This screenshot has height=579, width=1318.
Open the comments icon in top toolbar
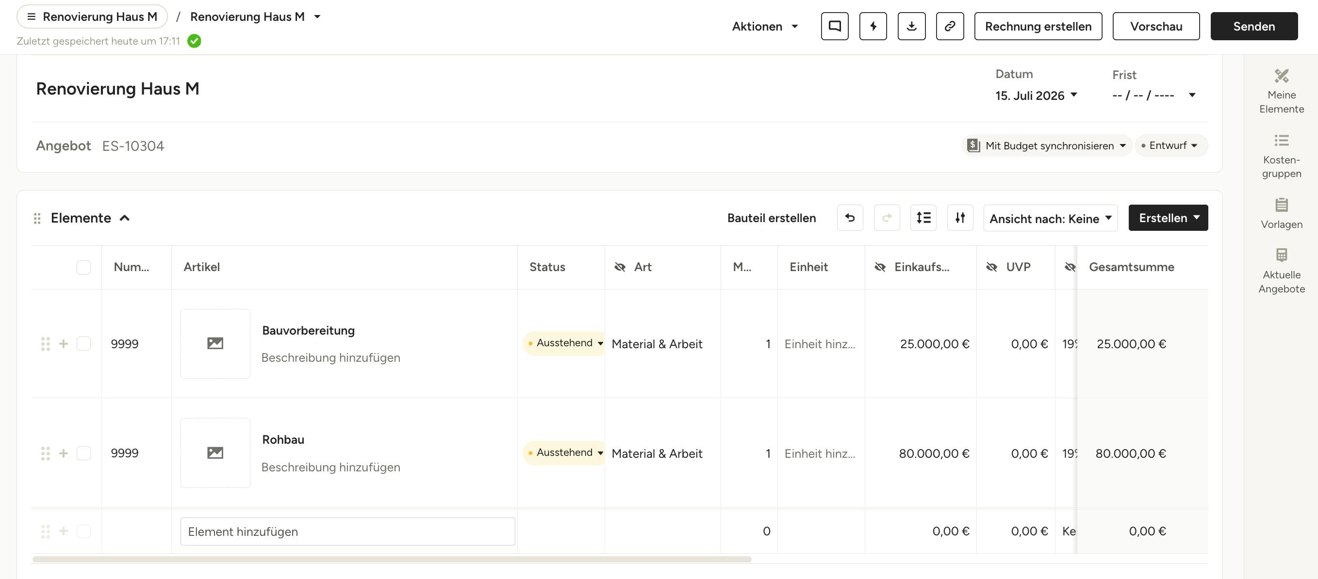pyautogui.click(x=835, y=26)
